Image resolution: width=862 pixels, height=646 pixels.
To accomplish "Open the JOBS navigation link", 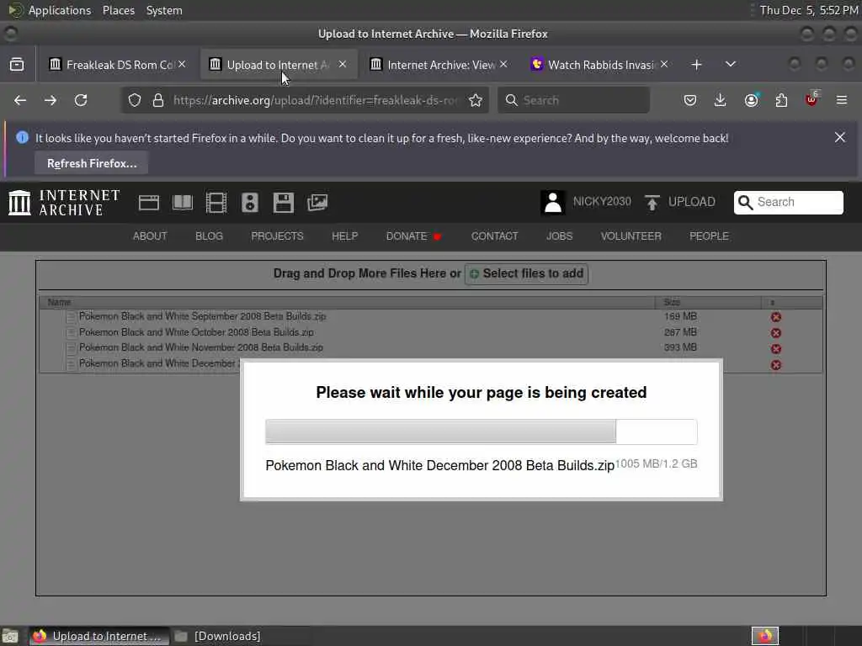I will tap(559, 236).
